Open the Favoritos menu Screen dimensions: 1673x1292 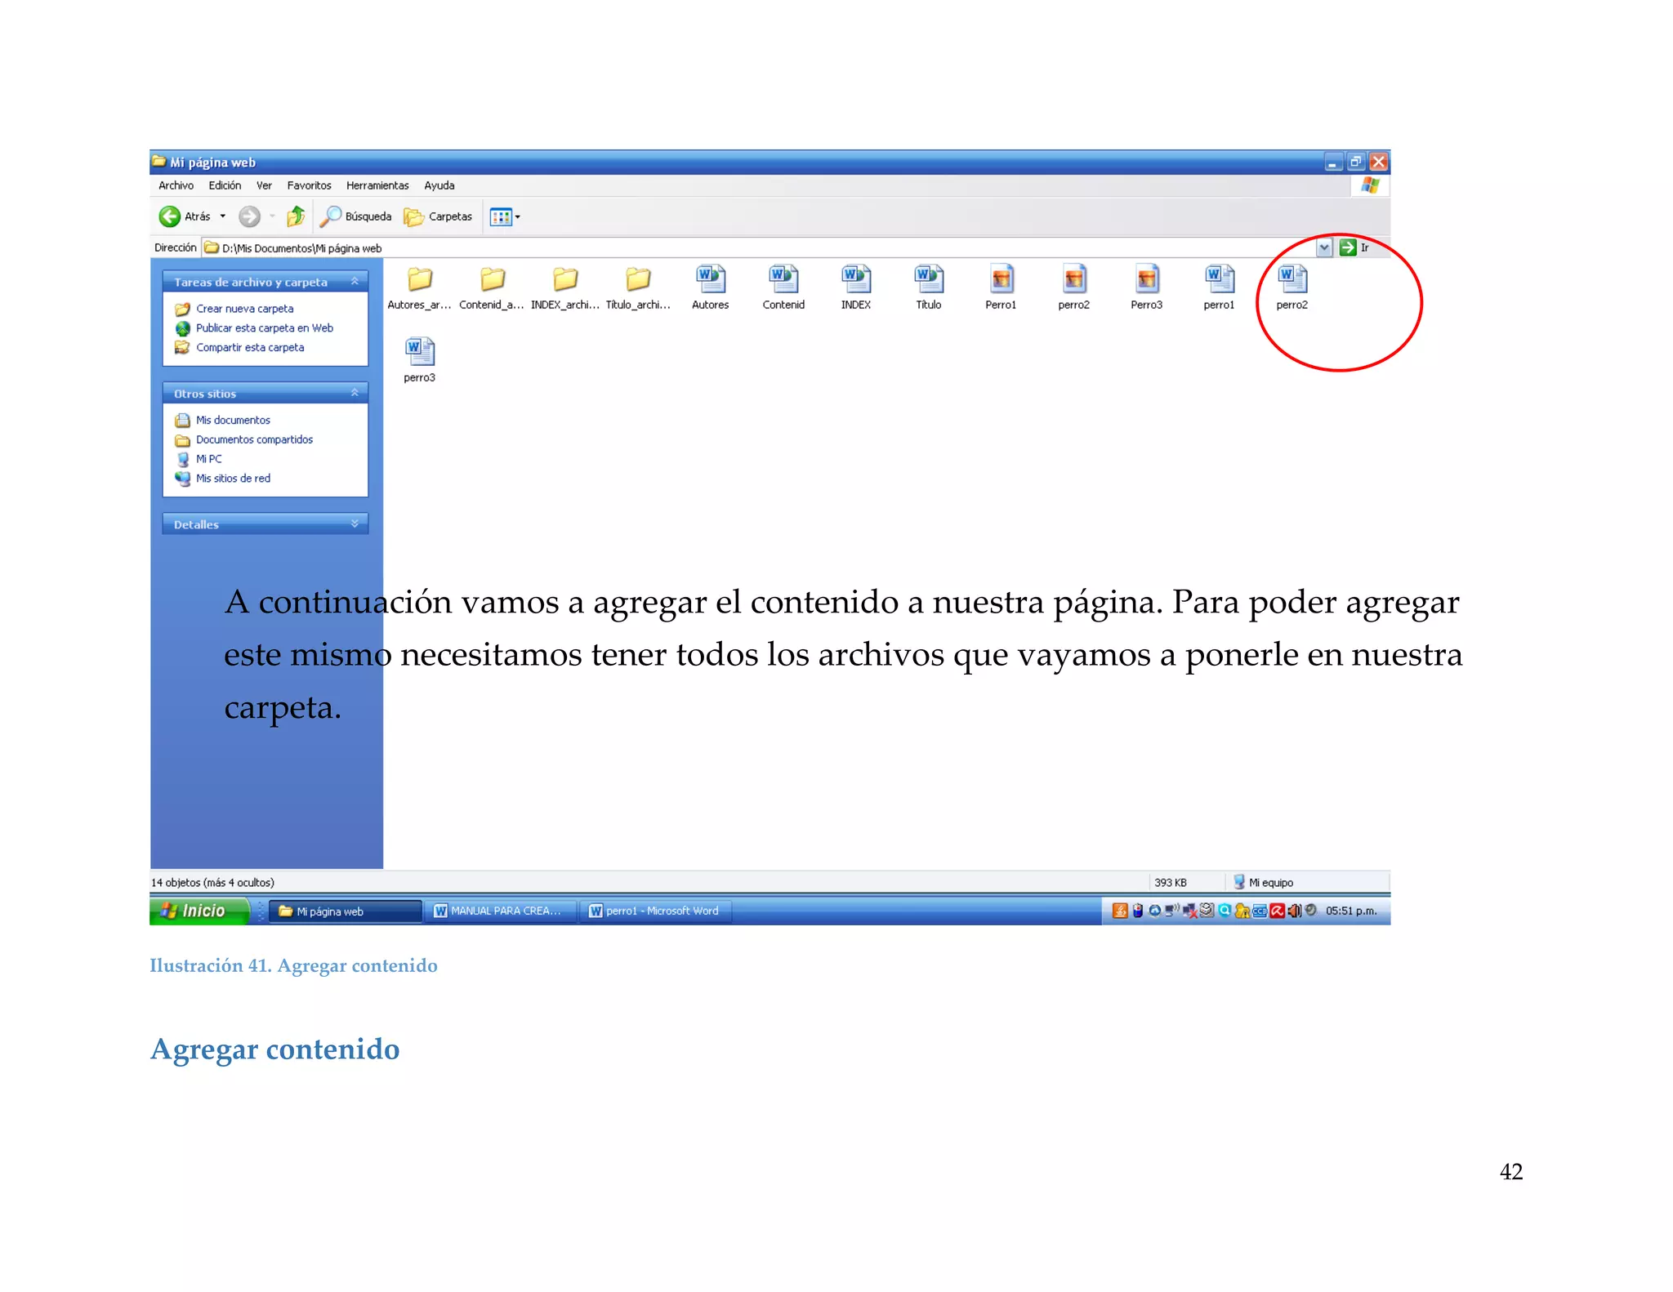click(309, 185)
